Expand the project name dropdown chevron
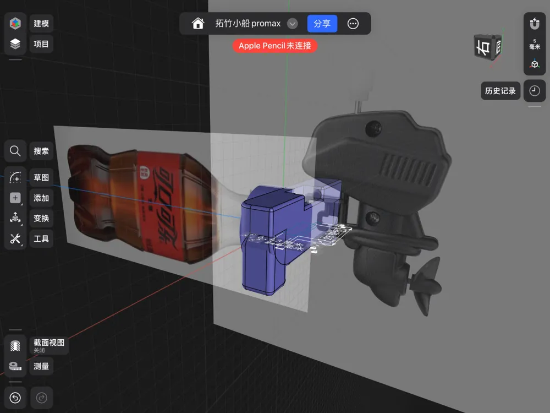 pyautogui.click(x=293, y=24)
